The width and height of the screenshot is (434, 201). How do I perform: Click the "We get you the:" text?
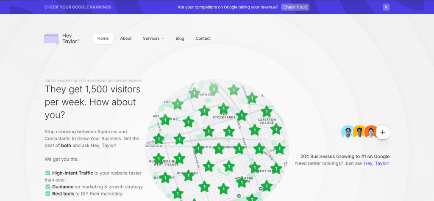[x=62, y=159]
